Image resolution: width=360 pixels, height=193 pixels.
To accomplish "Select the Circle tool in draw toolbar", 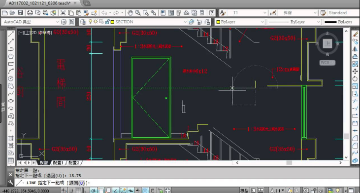I will 11,78.
